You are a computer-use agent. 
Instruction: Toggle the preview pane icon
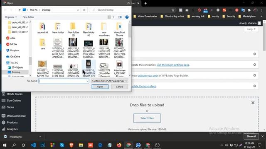coord(120,17)
